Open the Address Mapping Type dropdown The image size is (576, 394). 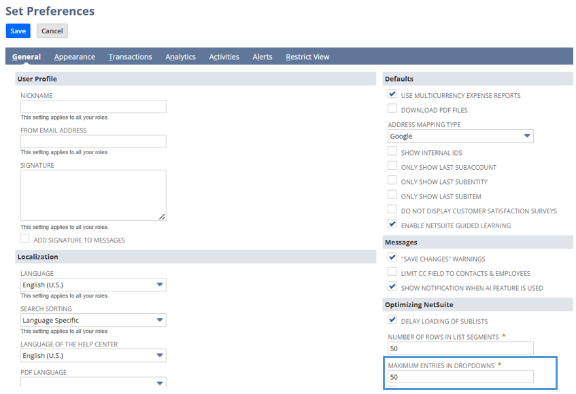coord(460,136)
